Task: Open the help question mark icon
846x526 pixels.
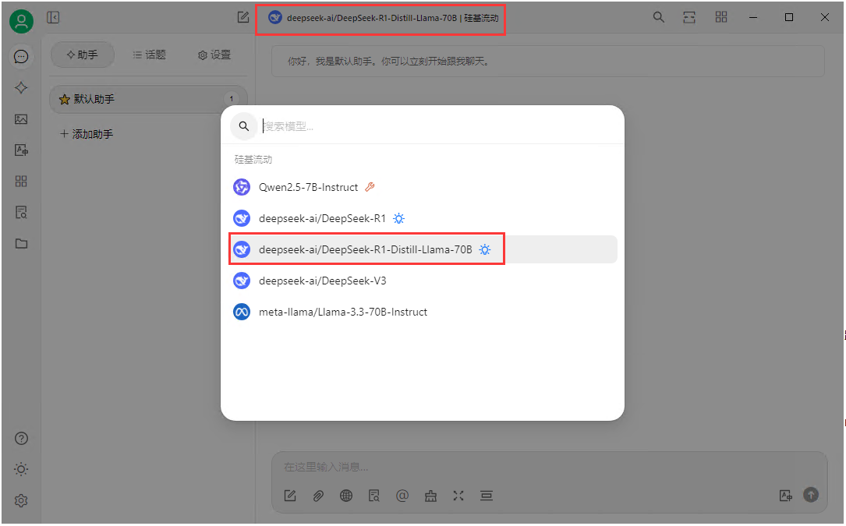Action: click(21, 439)
